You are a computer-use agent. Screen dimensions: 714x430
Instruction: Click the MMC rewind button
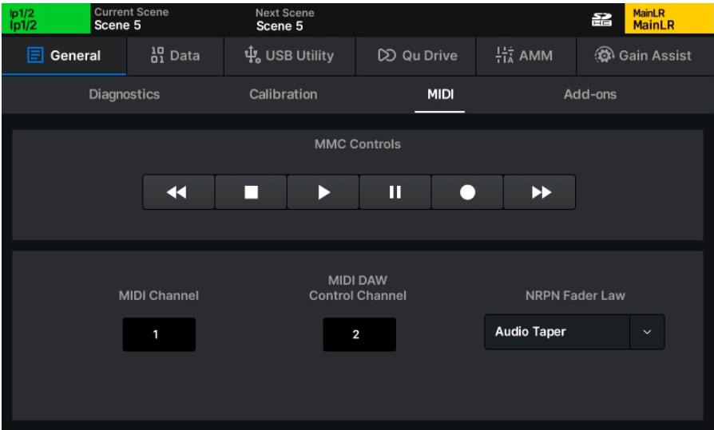(x=179, y=192)
